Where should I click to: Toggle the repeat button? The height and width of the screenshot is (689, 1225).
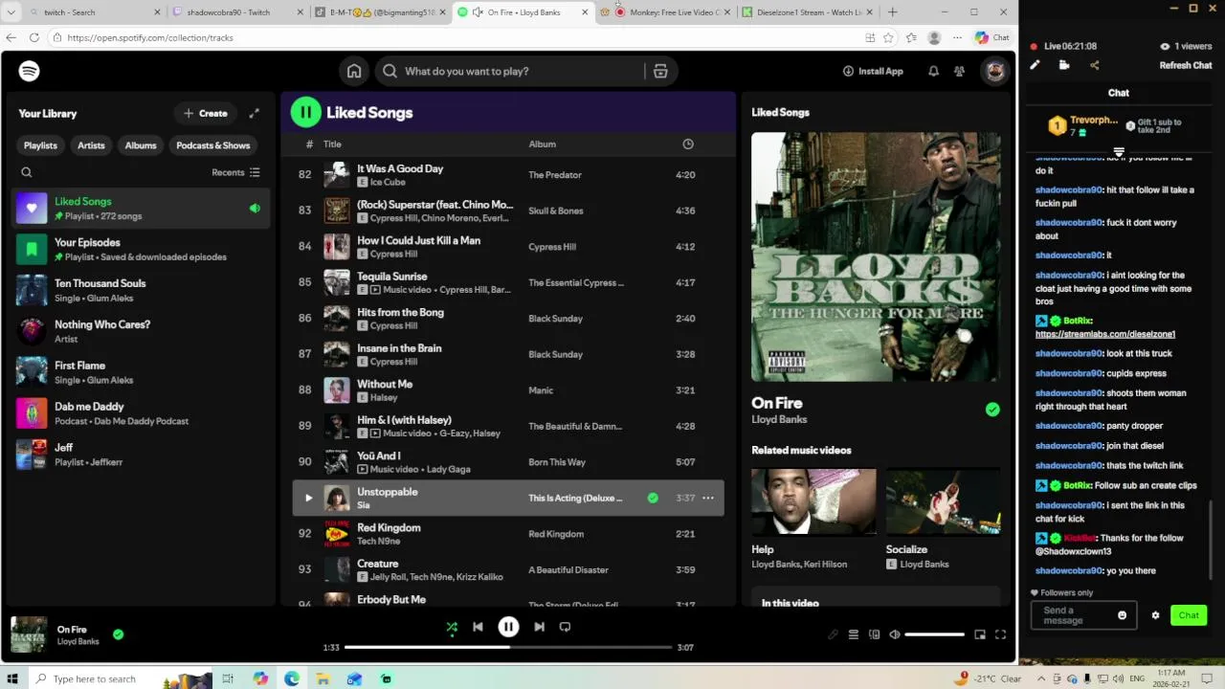[x=565, y=627]
